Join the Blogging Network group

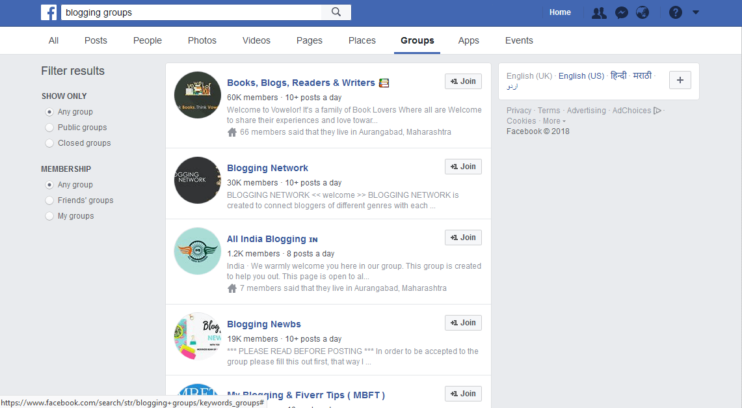point(463,167)
